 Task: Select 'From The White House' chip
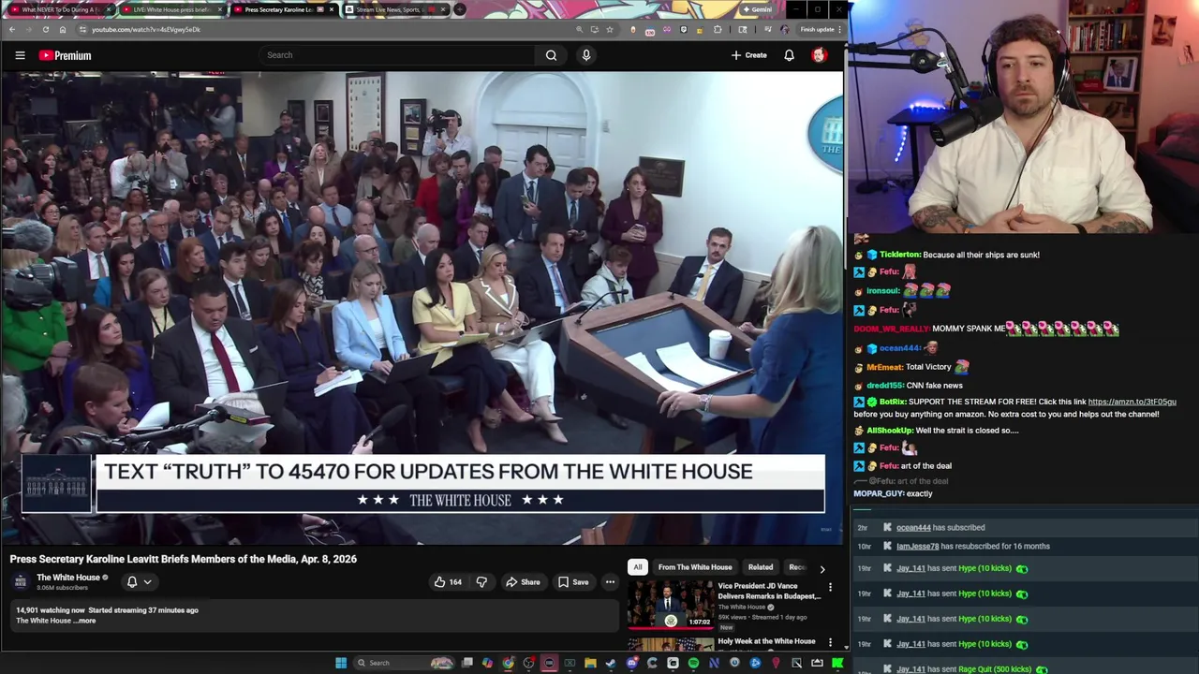tap(695, 567)
